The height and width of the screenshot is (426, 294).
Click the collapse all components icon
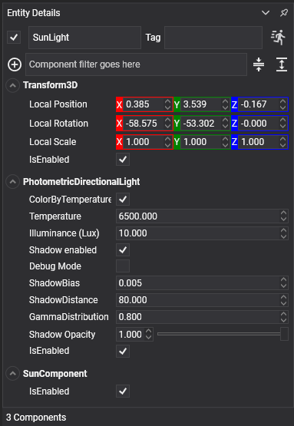point(259,64)
